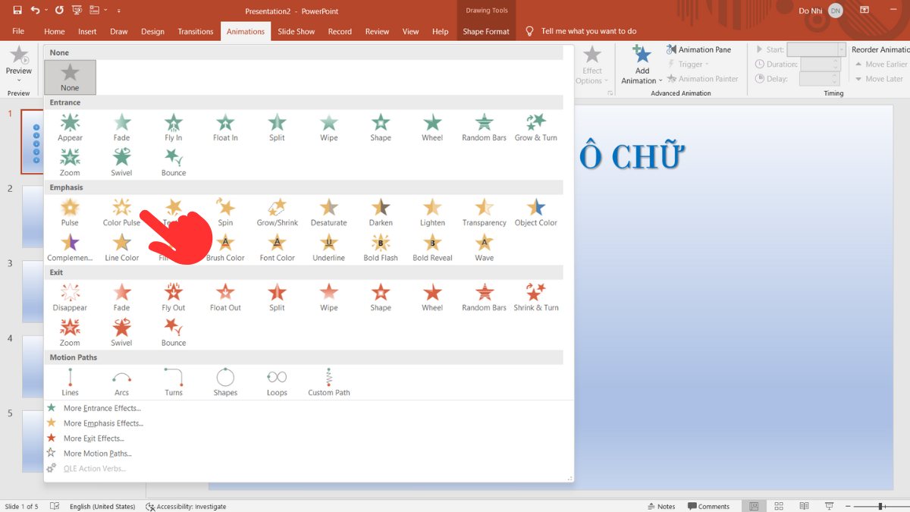Select the Grow/Shrink emphasis effect

(277, 212)
